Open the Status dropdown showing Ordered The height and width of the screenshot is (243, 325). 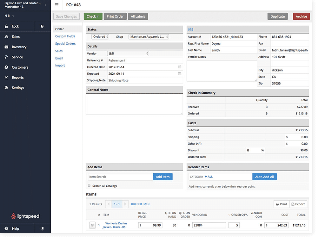[x=100, y=37]
